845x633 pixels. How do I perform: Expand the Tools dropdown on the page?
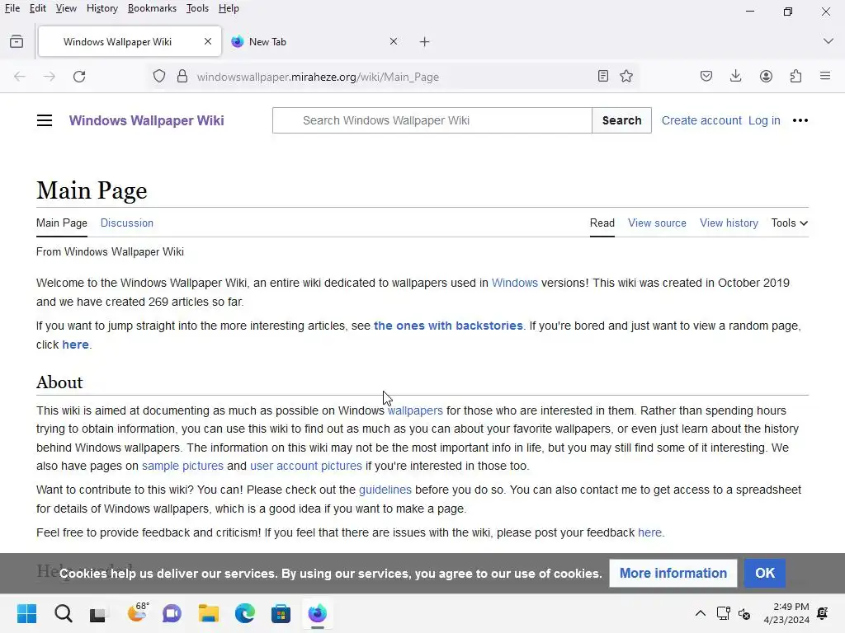790,223
